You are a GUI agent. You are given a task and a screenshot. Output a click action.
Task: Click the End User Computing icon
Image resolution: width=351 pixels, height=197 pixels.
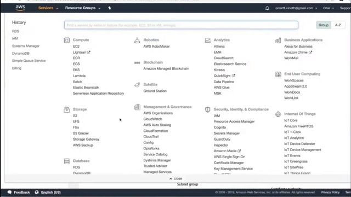click(x=278, y=74)
